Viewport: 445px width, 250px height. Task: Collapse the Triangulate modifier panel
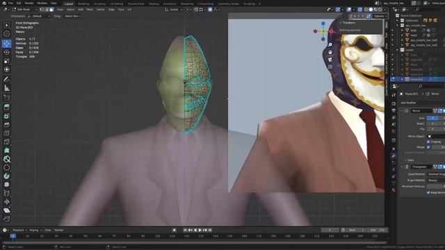point(402,167)
